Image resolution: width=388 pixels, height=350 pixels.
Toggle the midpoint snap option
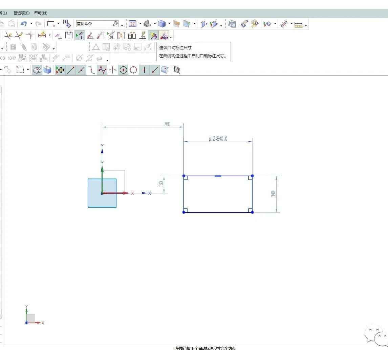tap(81, 70)
